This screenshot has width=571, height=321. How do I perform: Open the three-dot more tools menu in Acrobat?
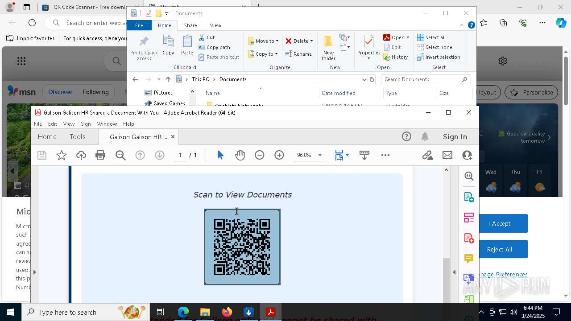point(385,155)
